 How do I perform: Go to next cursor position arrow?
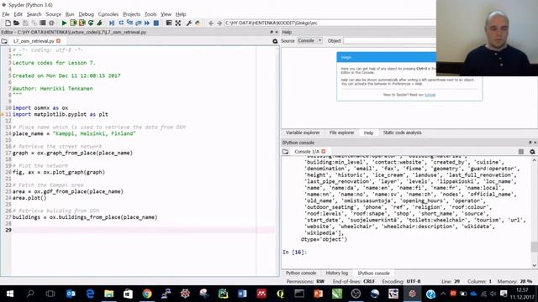click(219, 23)
